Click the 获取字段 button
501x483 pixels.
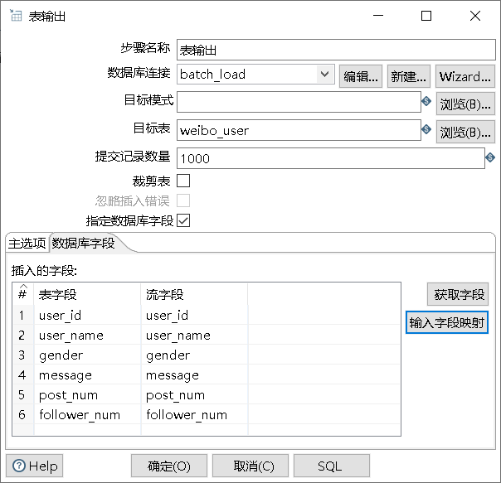458,294
